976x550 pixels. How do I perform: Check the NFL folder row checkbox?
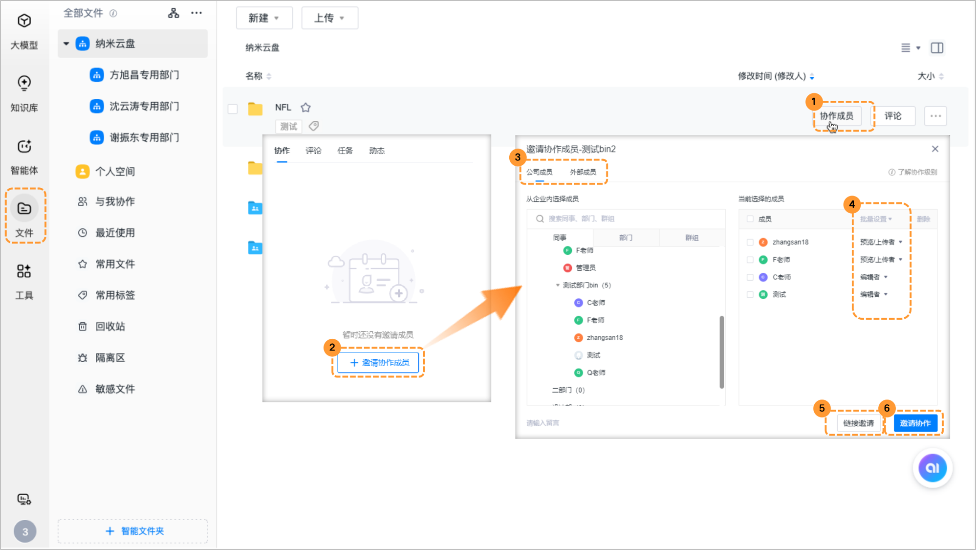(x=233, y=109)
